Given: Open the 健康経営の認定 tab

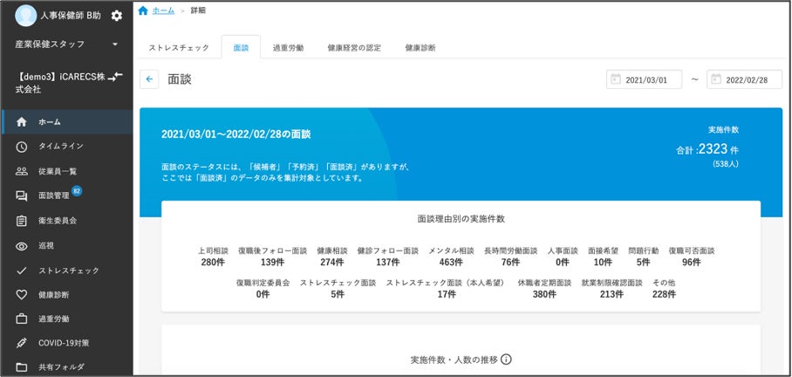Looking at the screenshot, I should [354, 48].
